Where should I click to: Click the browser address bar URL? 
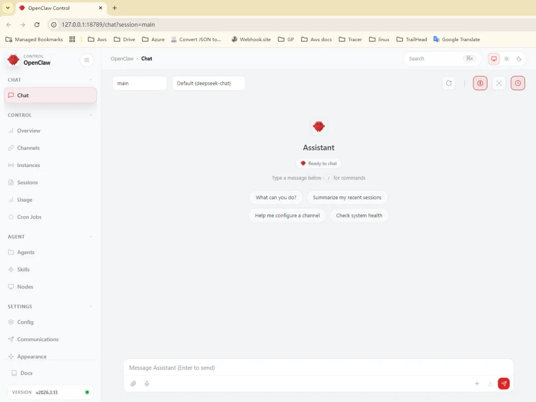(x=108, y=25)
